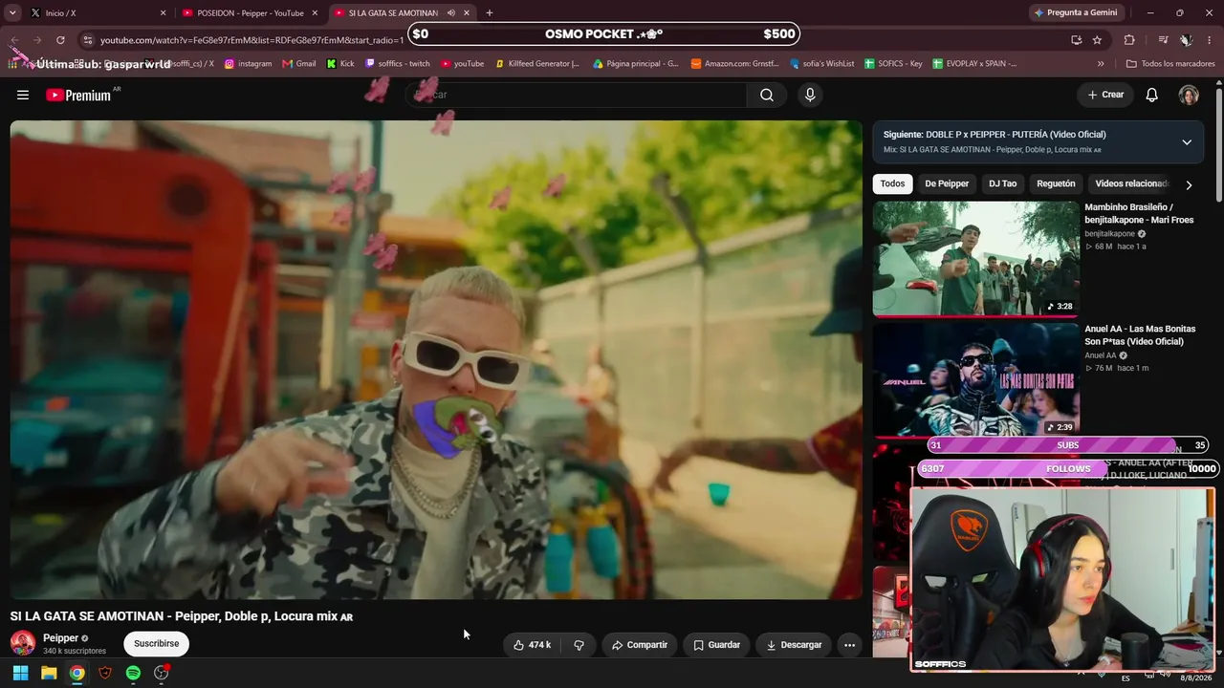Open the Mambinho Brasileño video thumbnail
Image resolution: width=1224 pixels, height=688 pixels.
point(975,258)
